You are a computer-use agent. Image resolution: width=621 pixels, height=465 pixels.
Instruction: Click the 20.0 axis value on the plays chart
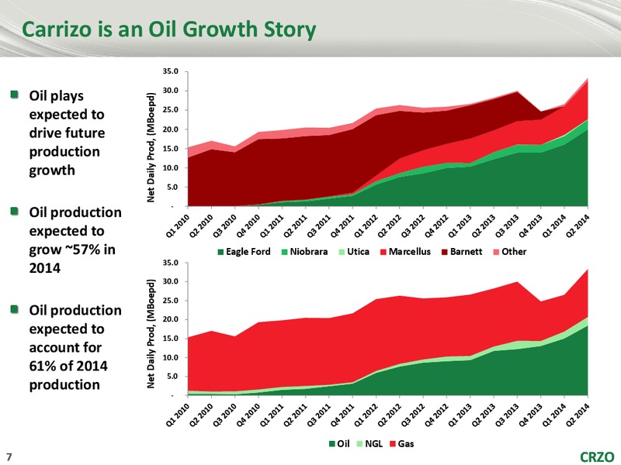pyautogui.click(x=170, y=129)
